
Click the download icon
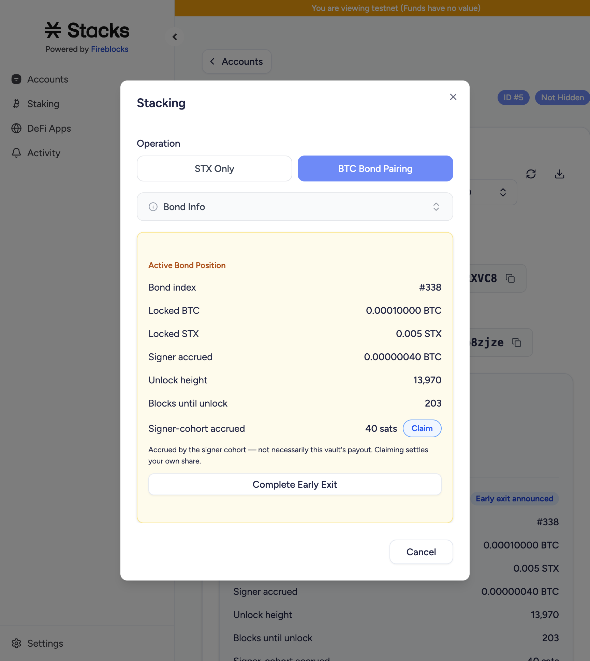pos(559,174)
